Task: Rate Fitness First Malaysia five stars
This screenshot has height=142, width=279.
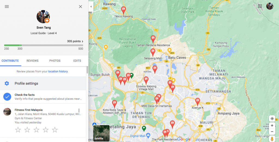Action: (55, 130)
